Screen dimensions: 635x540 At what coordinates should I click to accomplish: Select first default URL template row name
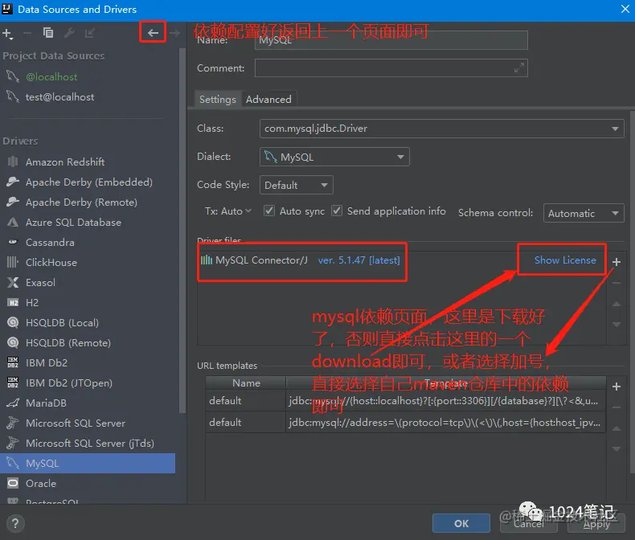(x=245, y=401)
